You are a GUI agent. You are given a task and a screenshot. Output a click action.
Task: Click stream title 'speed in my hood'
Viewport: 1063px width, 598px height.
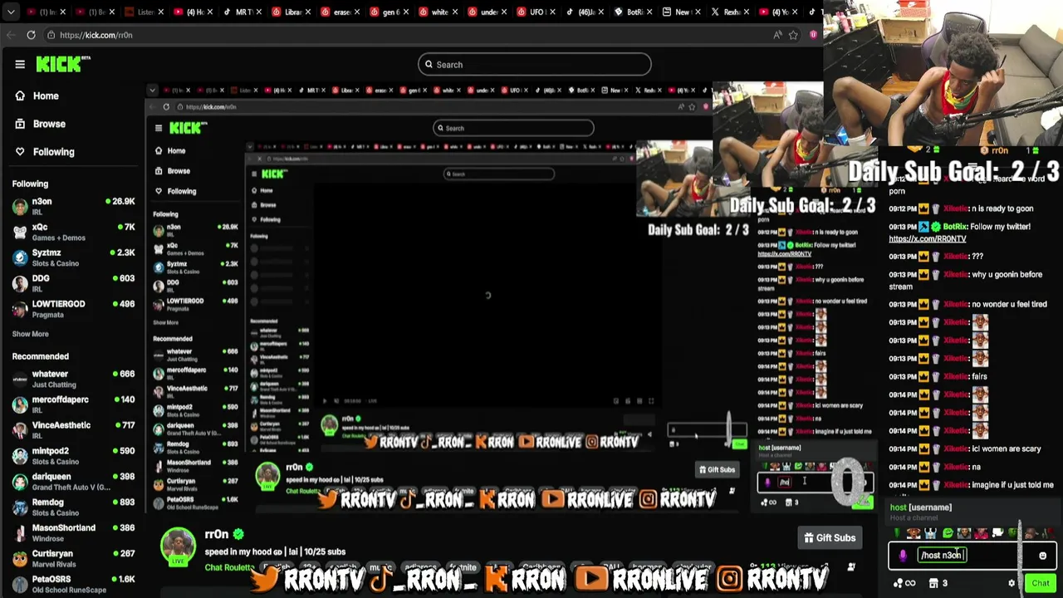275,551
